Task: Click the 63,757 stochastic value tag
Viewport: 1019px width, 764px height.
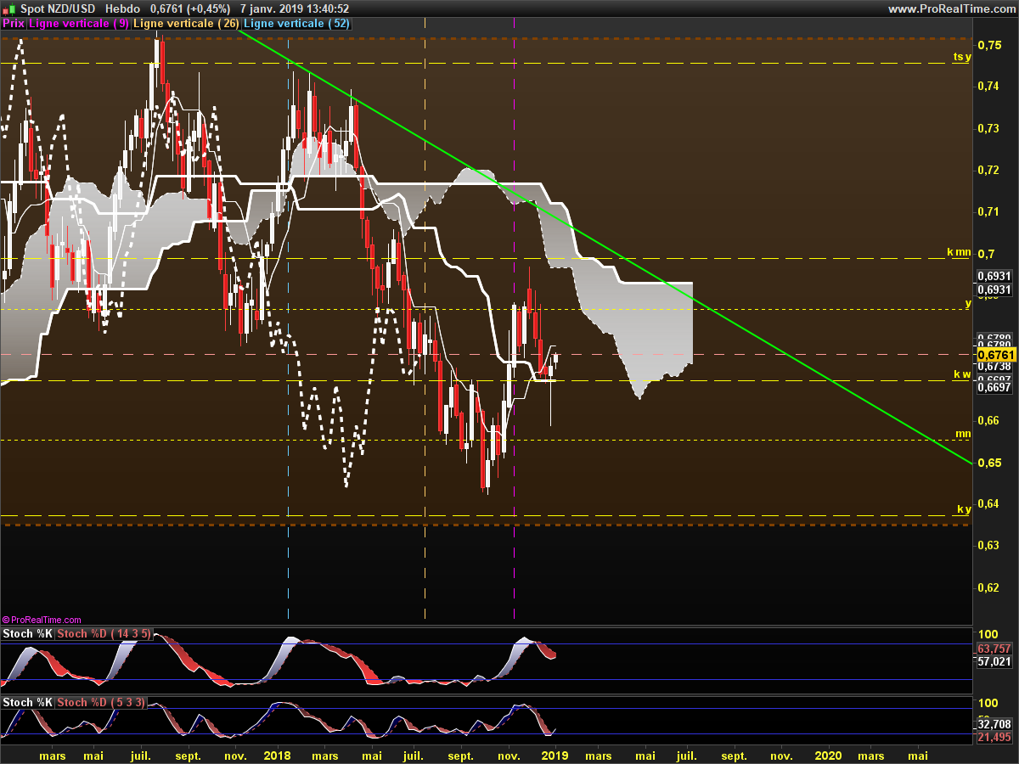Action: pyautogui.click(x=994, y=649)
